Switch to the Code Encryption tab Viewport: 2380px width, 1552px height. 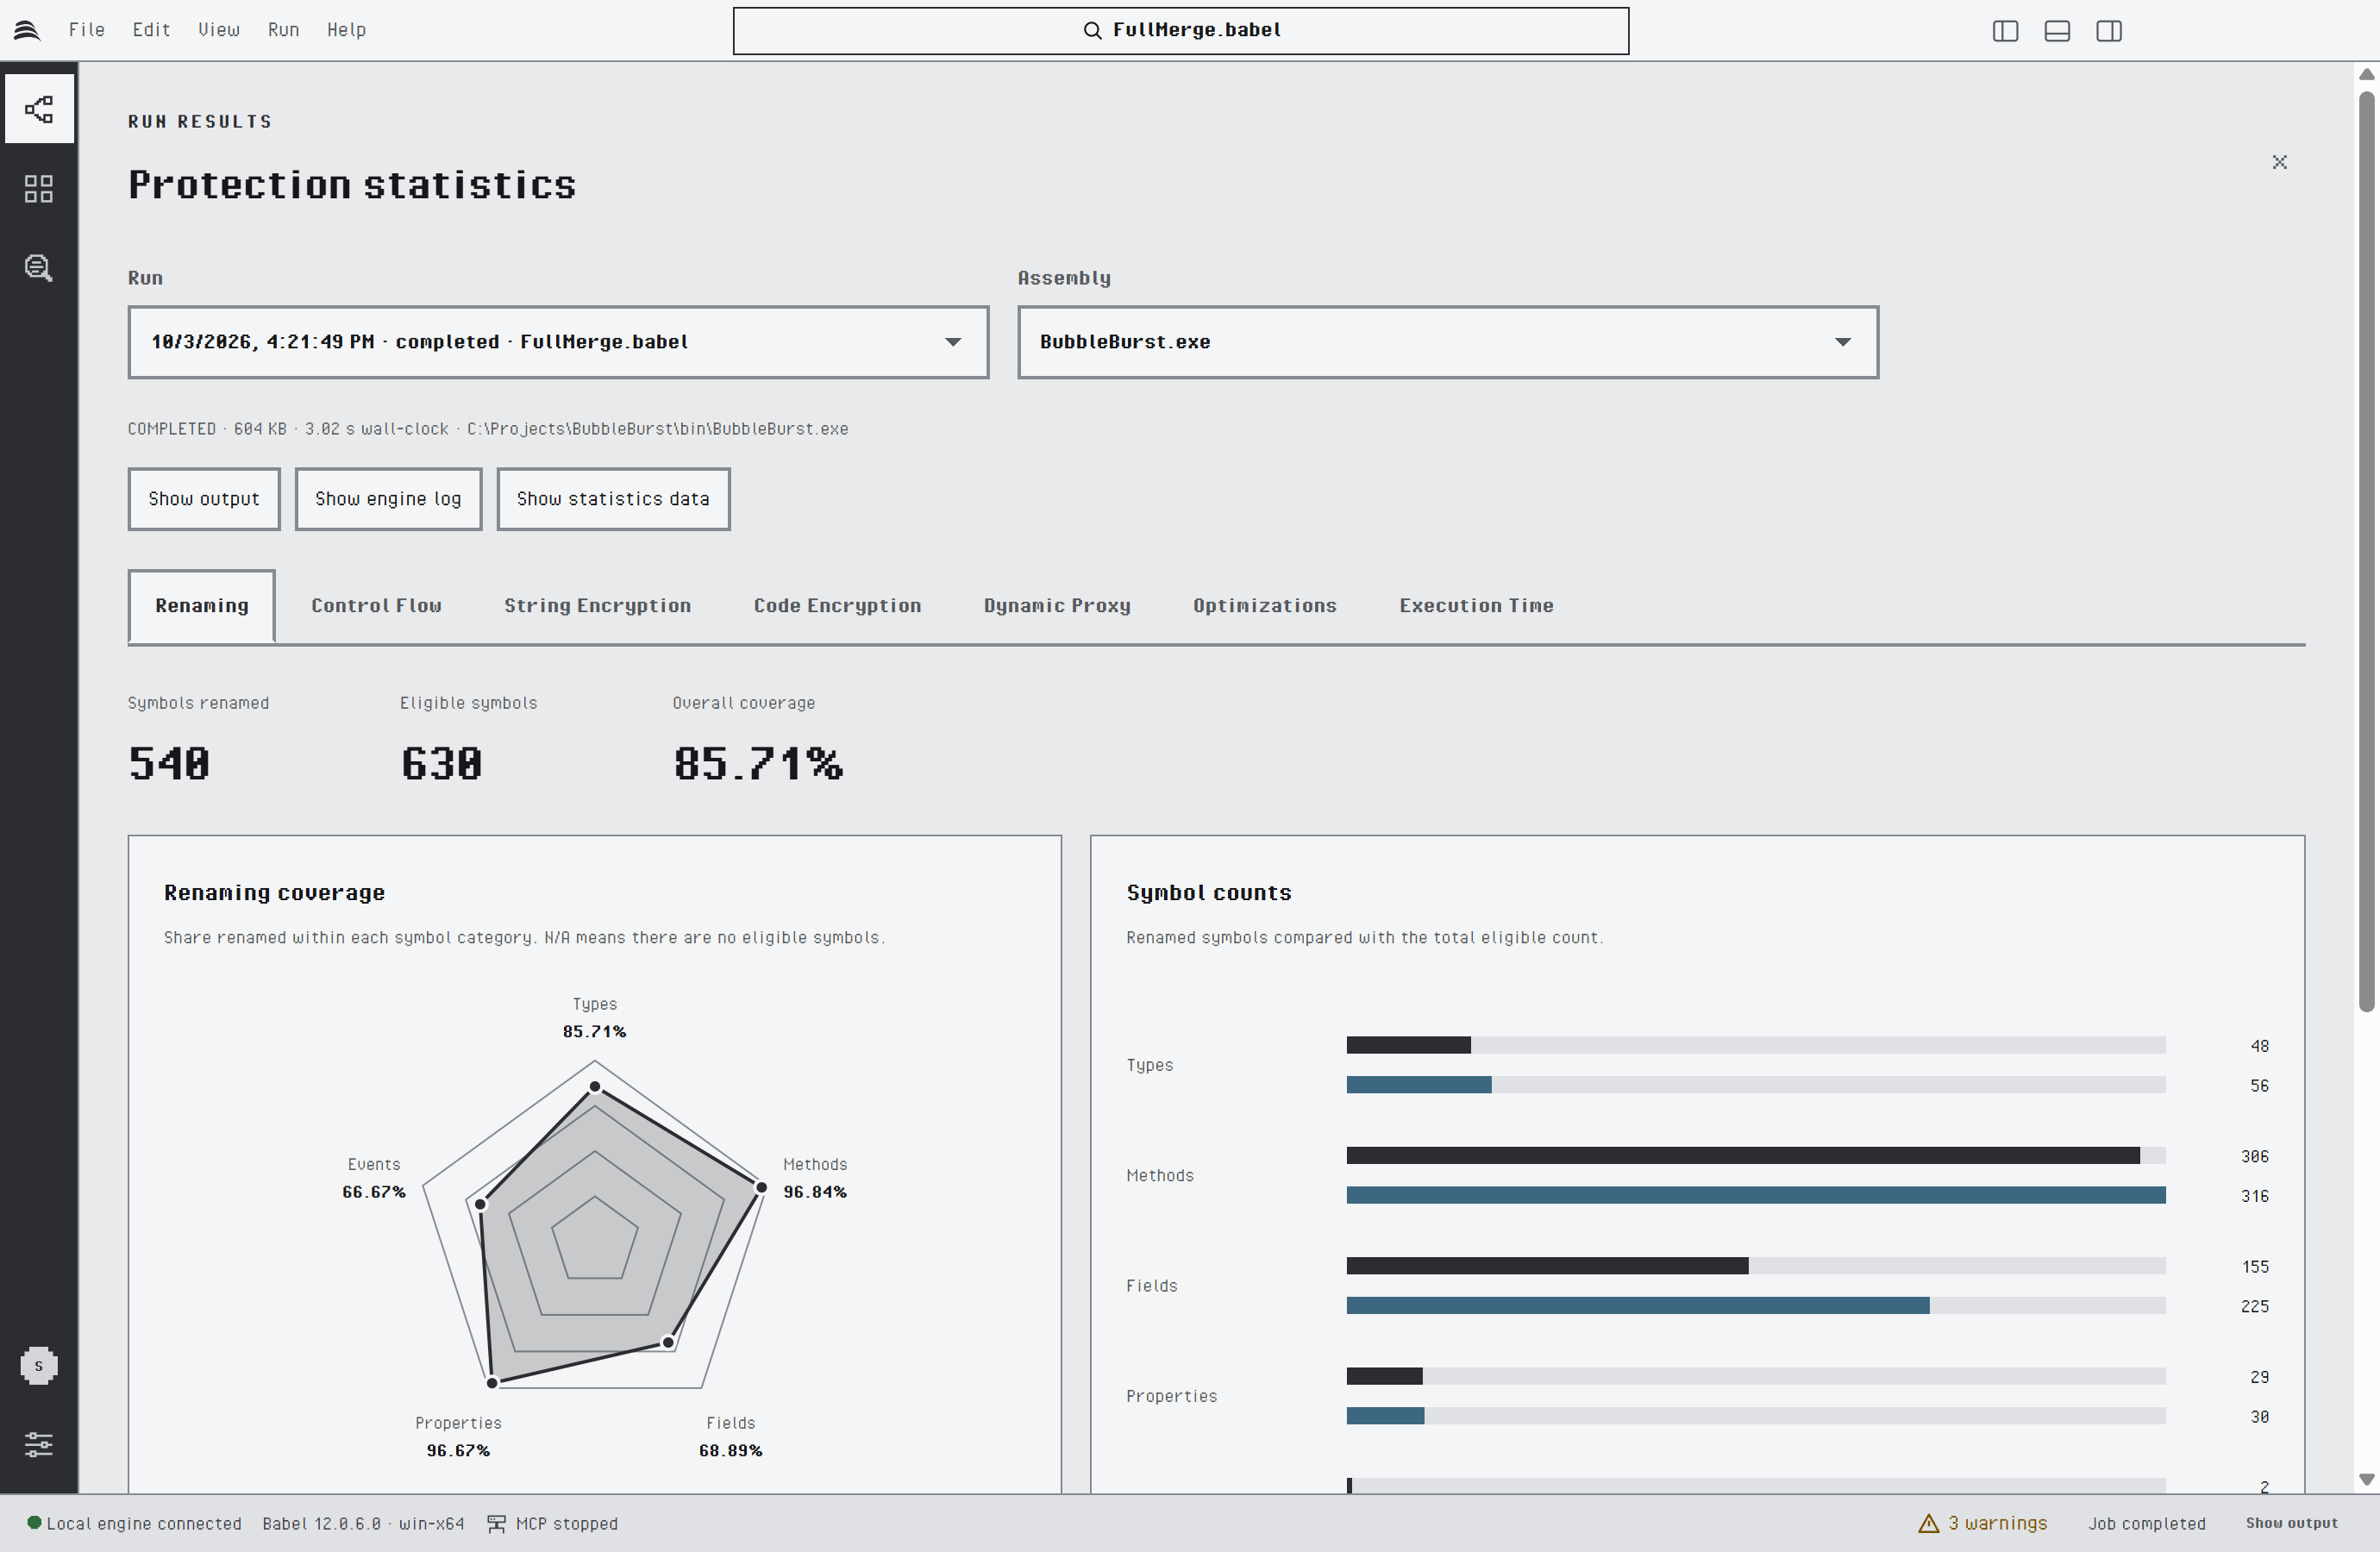point(837,606)
